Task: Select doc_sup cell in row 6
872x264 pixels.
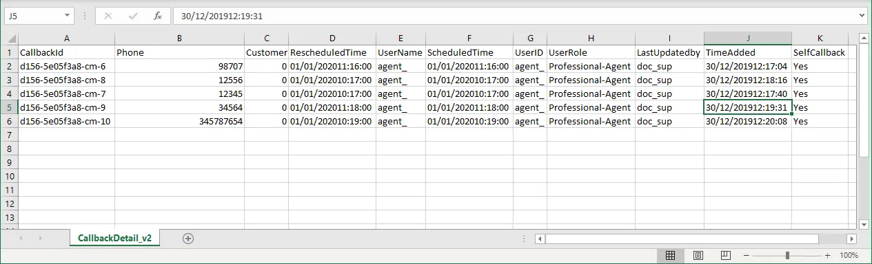Action: pos(669,121)
